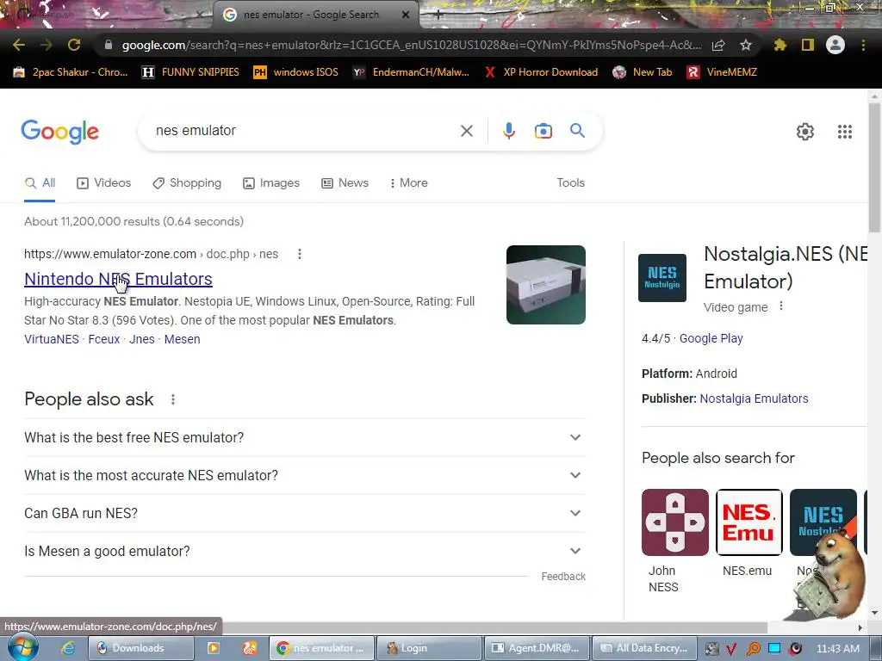Open the Windows Start button
882x661 pixels.
[22, 647]
